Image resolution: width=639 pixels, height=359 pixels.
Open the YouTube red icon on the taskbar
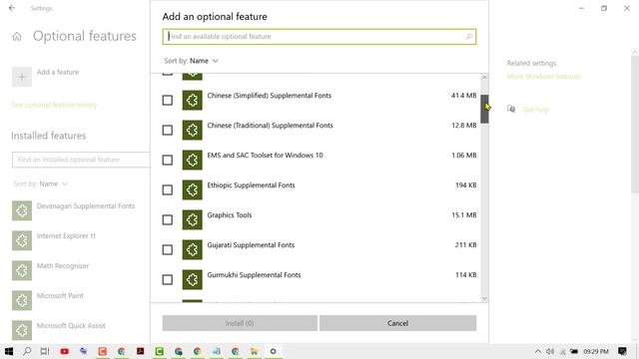coord(64,351)
